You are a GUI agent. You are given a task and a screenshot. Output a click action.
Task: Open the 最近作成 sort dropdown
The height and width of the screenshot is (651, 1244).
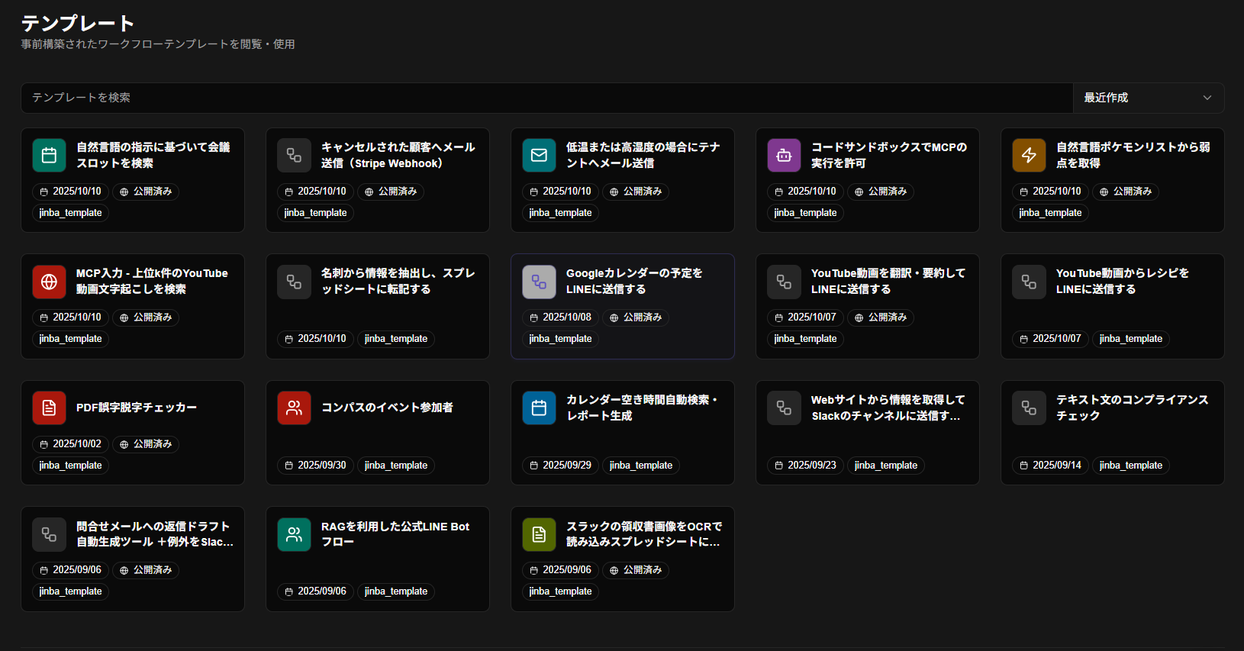point(1149,98)
